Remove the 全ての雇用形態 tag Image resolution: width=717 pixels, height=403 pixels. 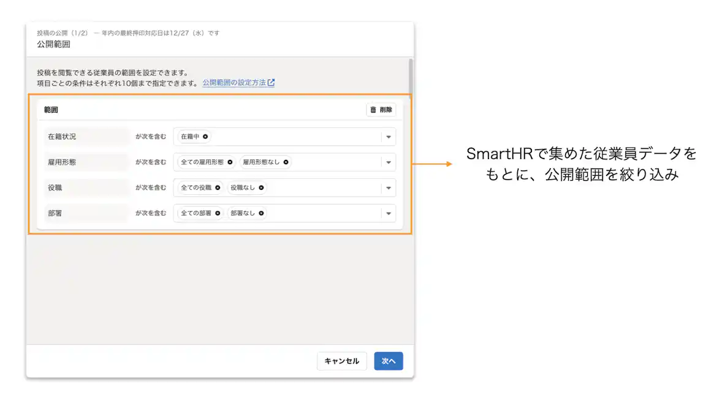click(x=230, y=162)
